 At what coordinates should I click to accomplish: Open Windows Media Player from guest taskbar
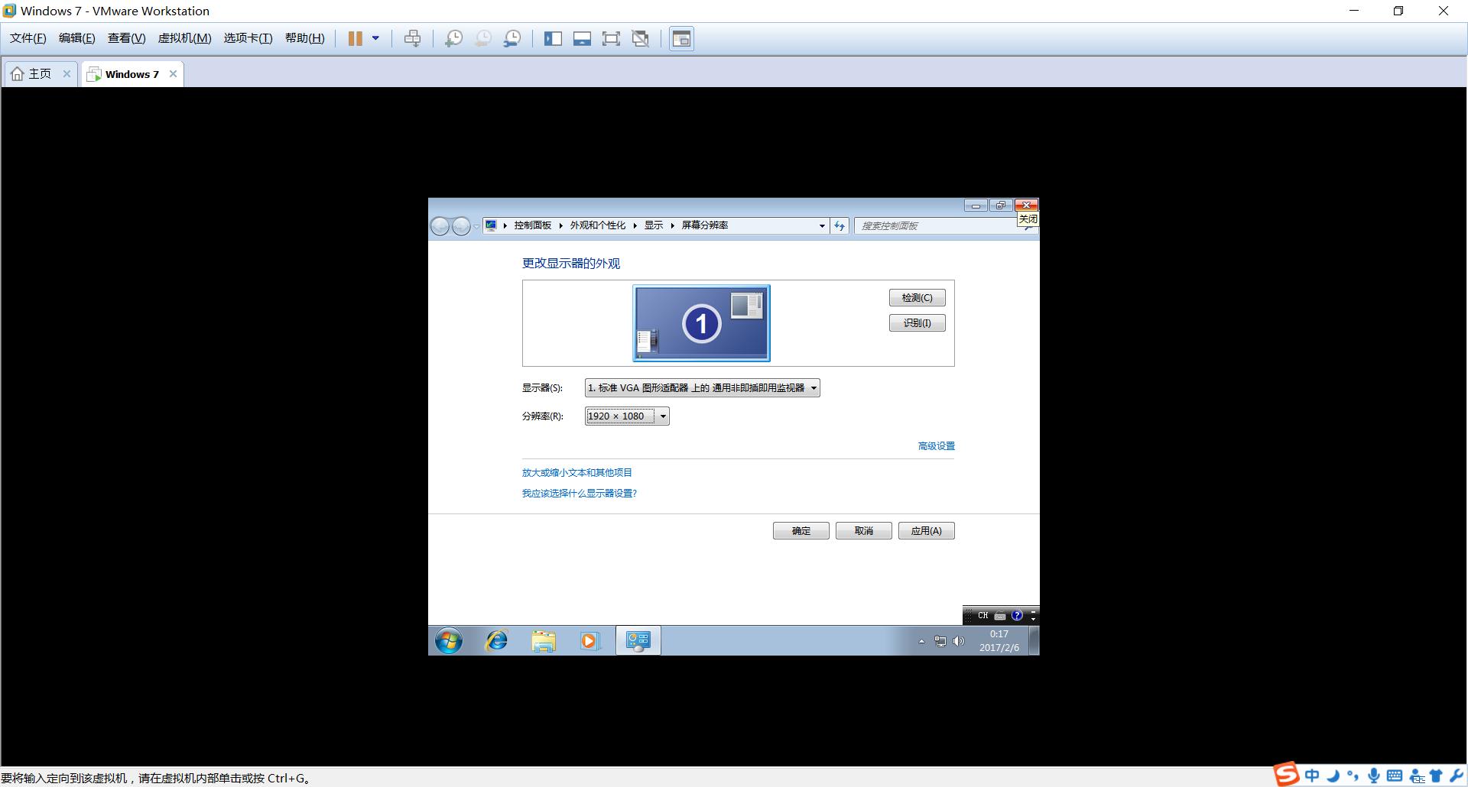(589, 640)
